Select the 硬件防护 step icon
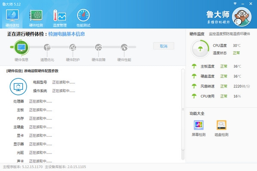257x171 pixels. (x=73, y=47)
